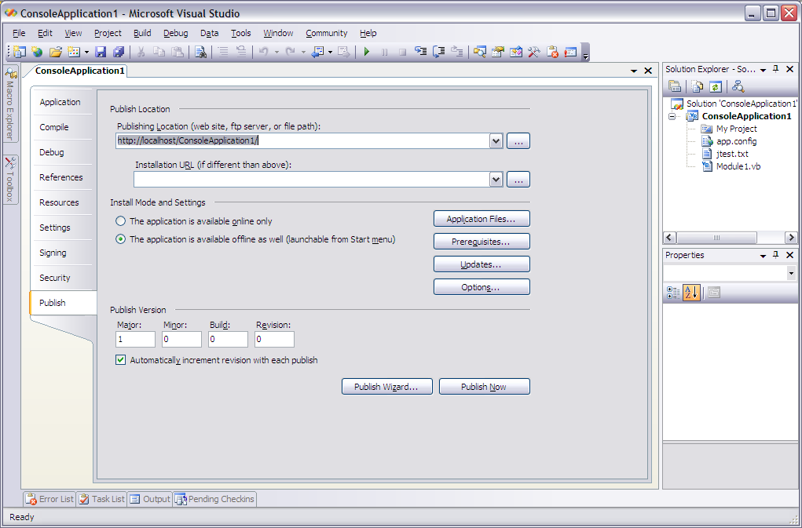
Task: Open the Installation URL dropdown arrow
Action: [496, 179]
